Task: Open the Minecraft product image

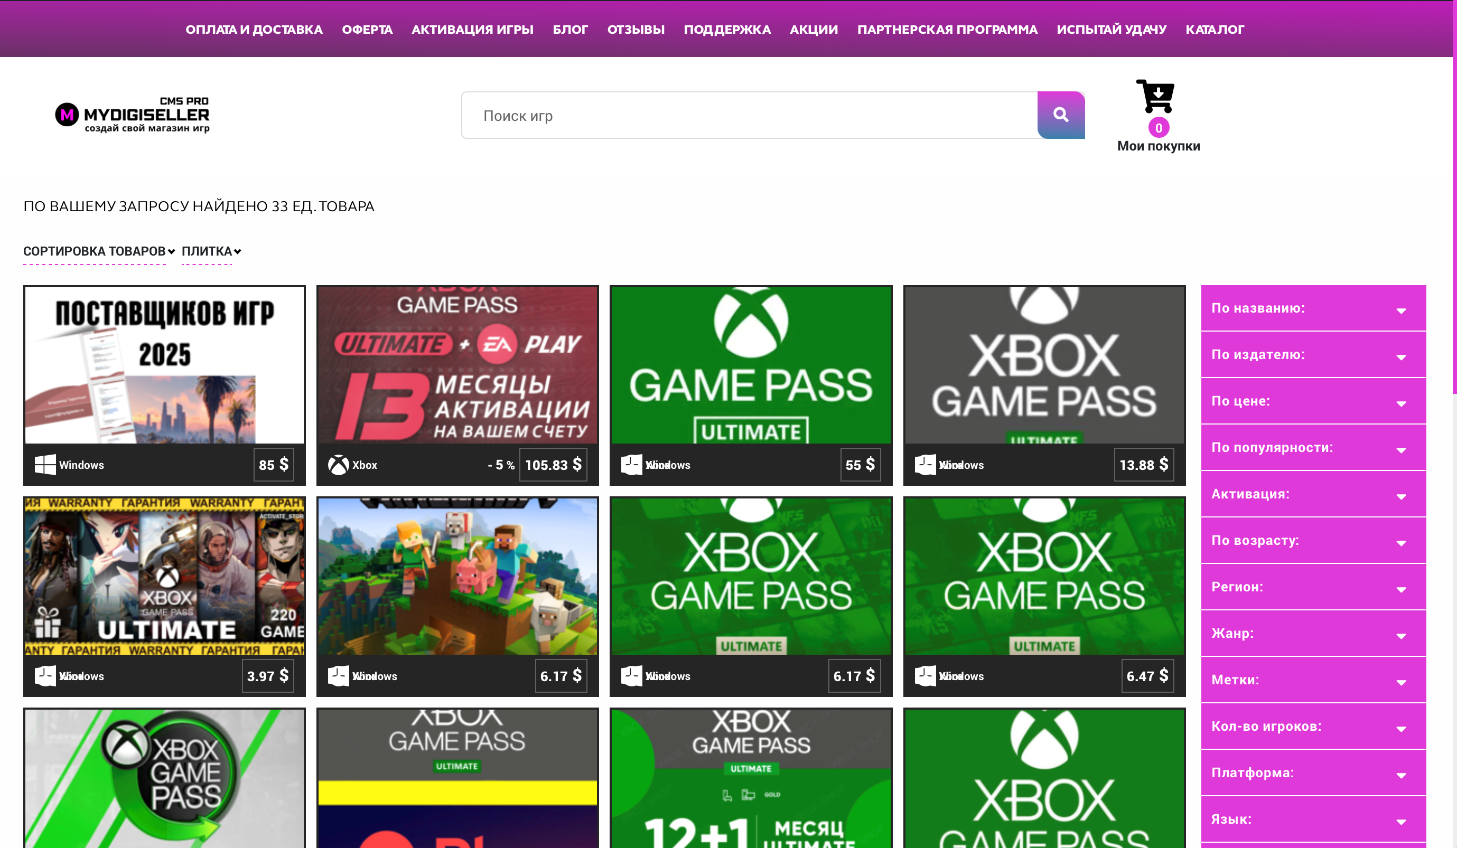Action: pyautogui.click(x=457, y=576)
